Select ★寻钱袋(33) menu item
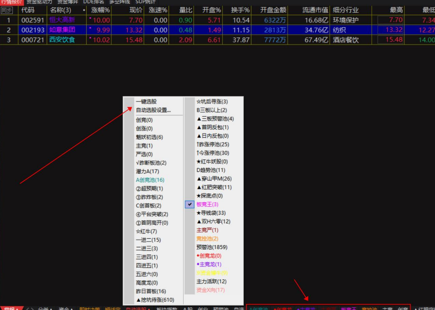This screenshot has height=310, width=435. point(211,213)
